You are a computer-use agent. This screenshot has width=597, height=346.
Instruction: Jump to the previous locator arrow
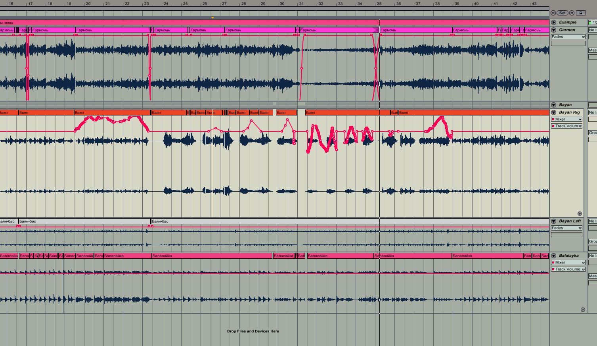click(x=553, y=13)
